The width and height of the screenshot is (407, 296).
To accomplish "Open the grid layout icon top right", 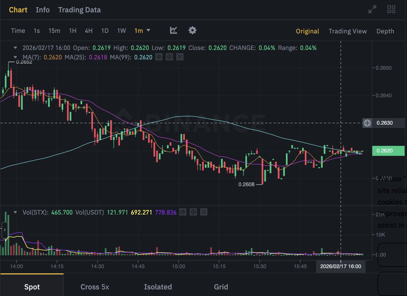I will tap(391, 9).
